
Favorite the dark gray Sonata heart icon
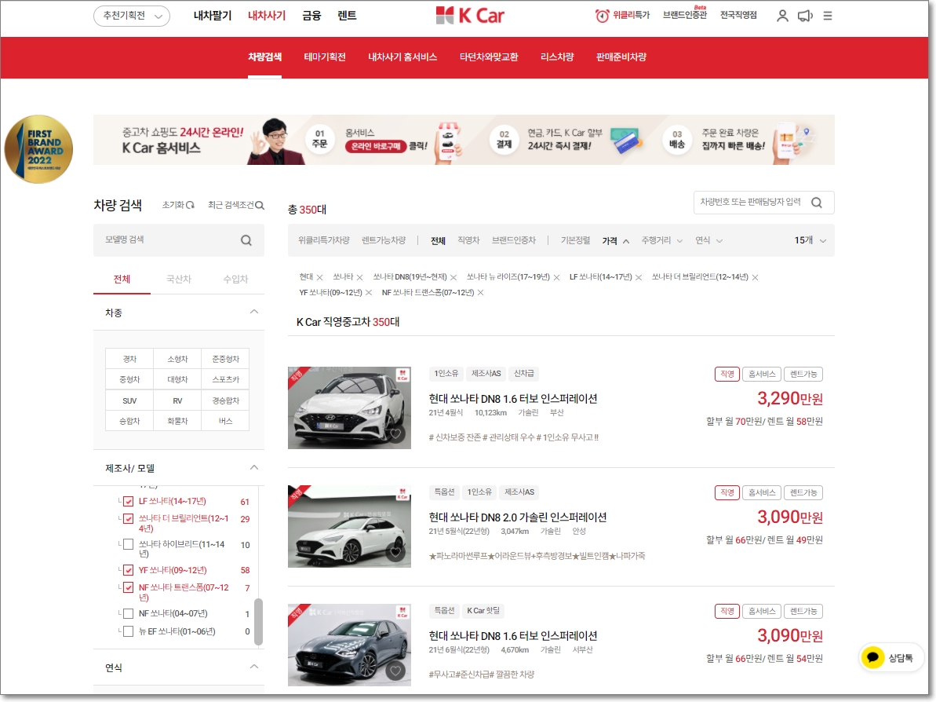tap(395, 671)
